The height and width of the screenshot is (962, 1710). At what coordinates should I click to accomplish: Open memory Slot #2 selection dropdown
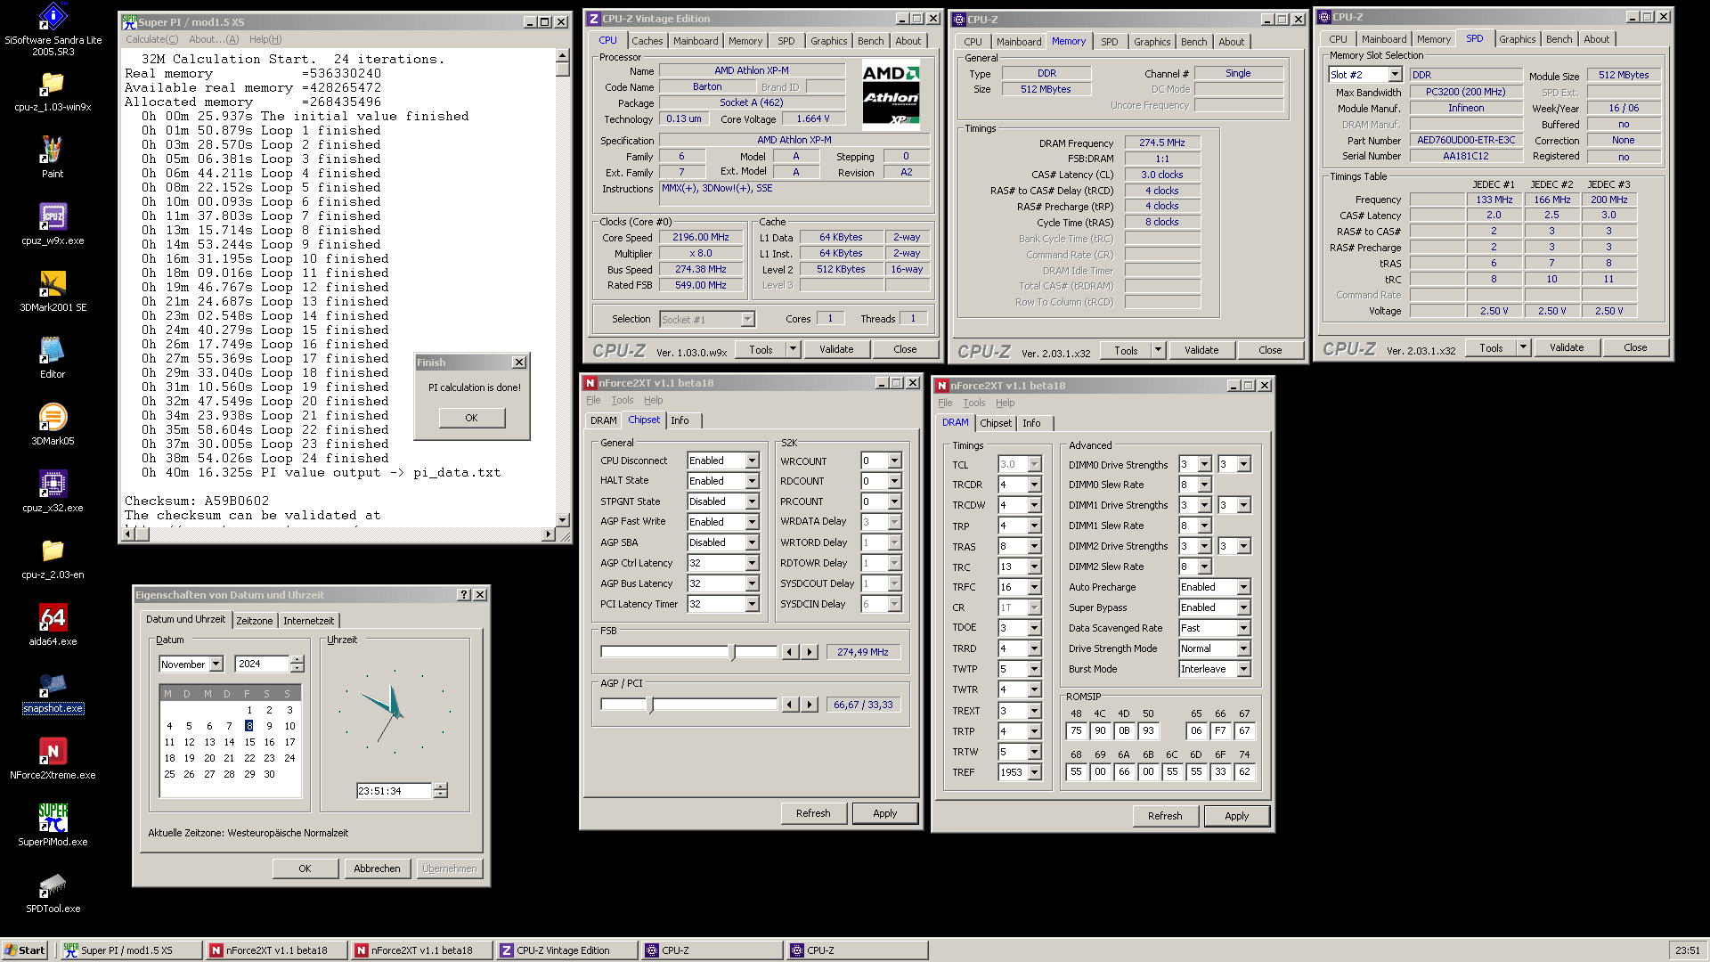[1395, 75]
